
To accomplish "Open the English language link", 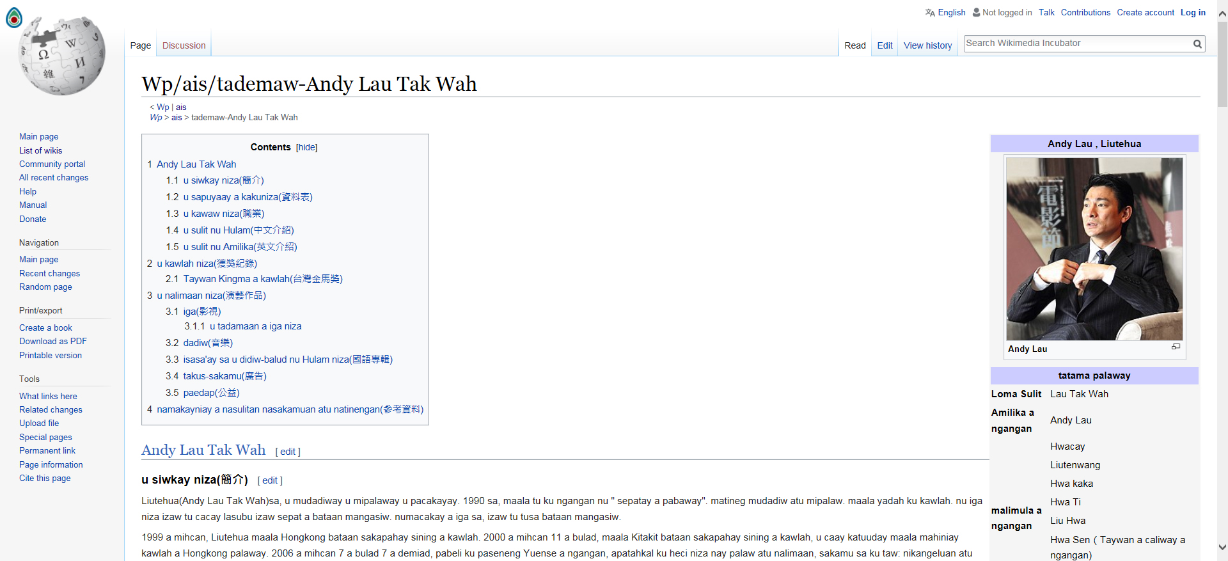I will 952,12.
